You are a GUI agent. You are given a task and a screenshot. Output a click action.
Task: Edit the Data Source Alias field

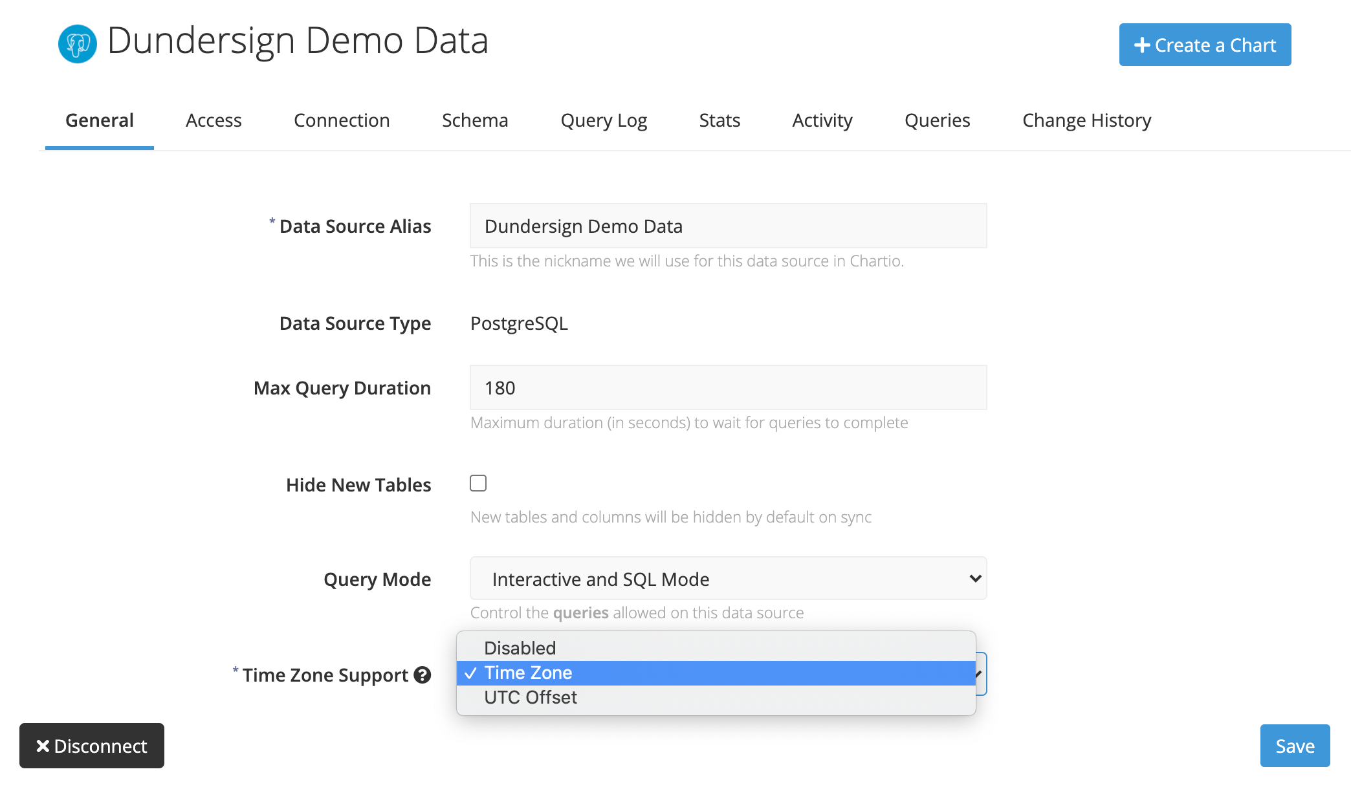728,226
